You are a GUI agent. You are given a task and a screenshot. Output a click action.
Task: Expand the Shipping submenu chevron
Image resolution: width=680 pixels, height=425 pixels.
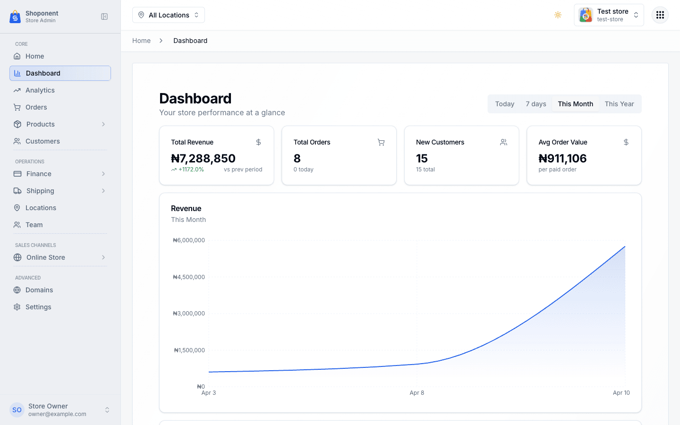click(x=103, y=191)
